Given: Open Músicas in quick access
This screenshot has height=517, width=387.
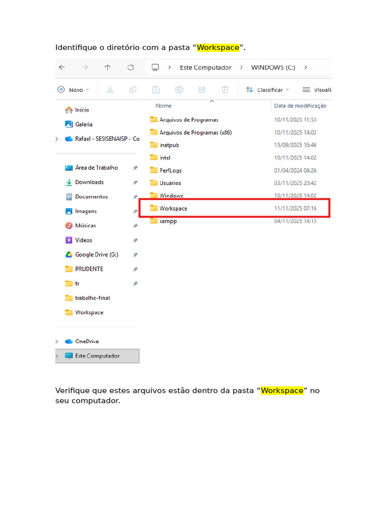Looking at the screenshot, I should (81, 226).
